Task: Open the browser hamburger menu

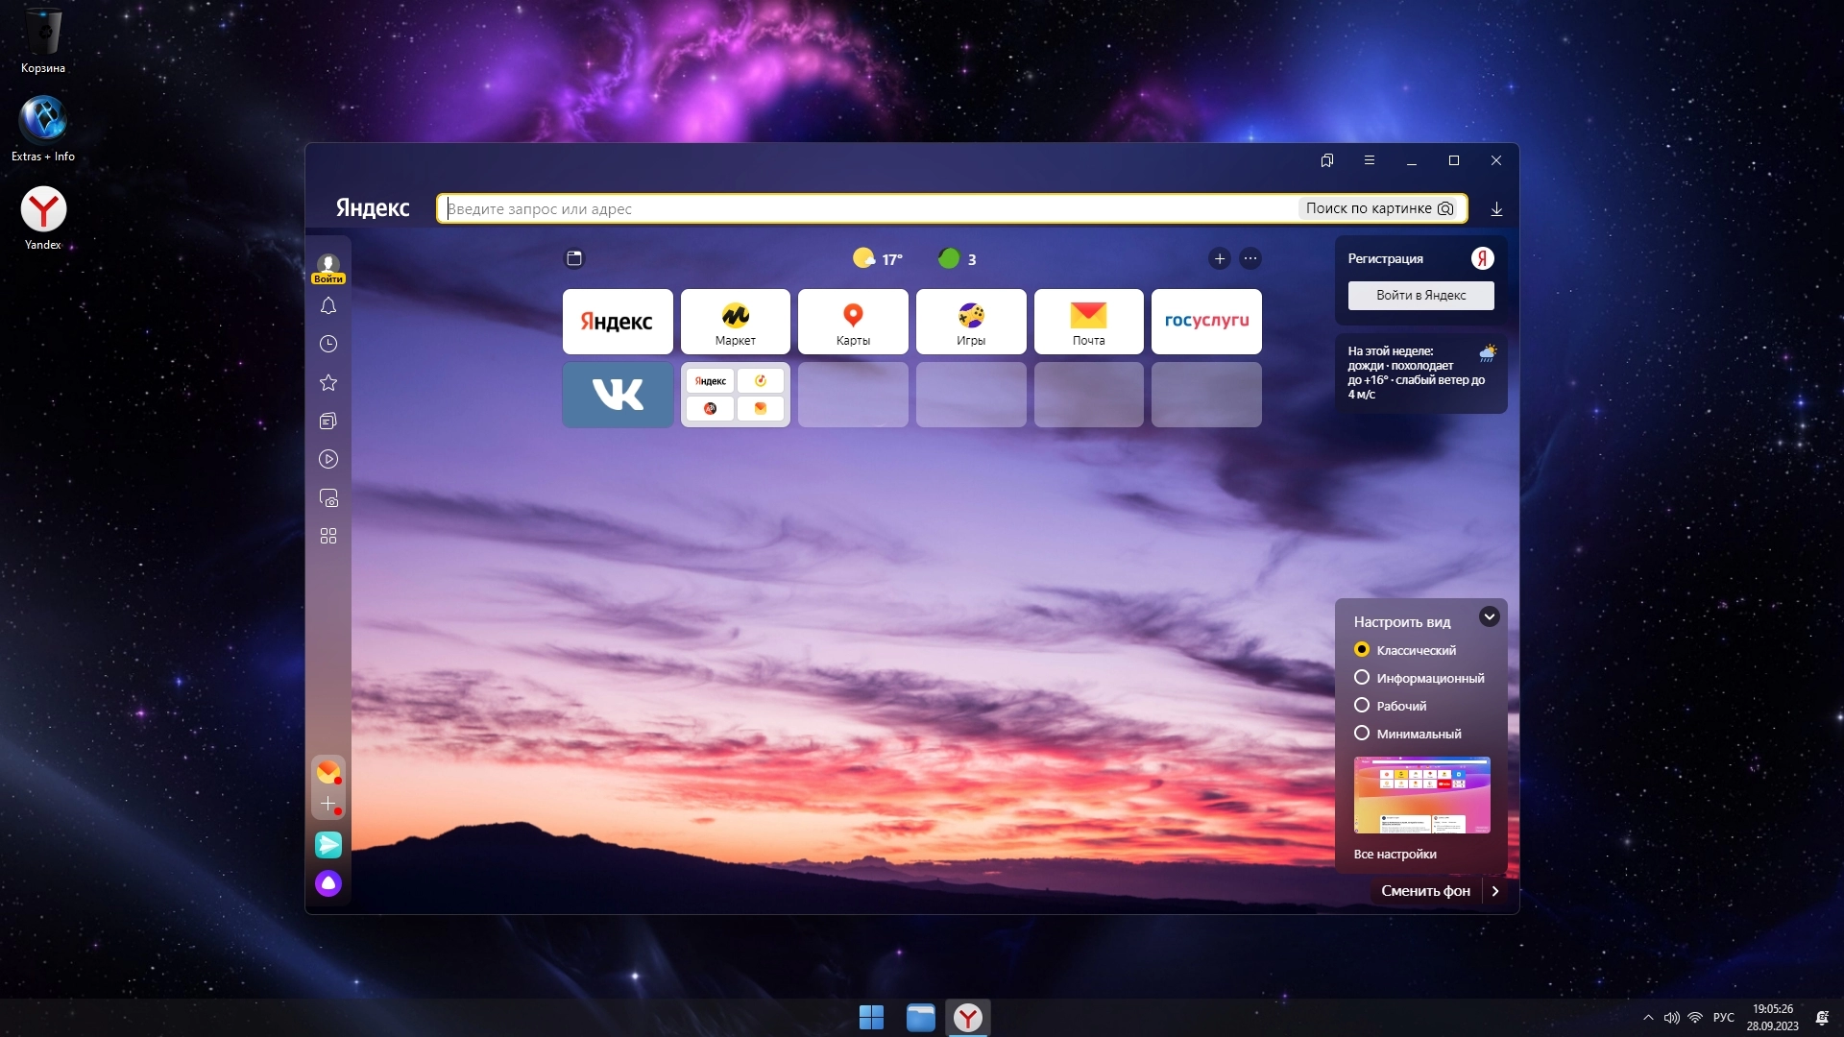Action: coord(1370,160)
